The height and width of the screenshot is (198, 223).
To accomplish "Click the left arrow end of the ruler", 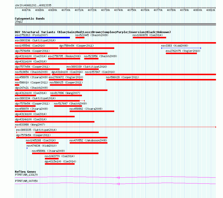I will pyautogui.click(x=16, y=8).
